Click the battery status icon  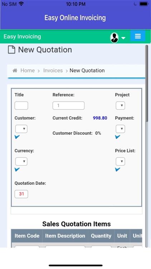144,4
